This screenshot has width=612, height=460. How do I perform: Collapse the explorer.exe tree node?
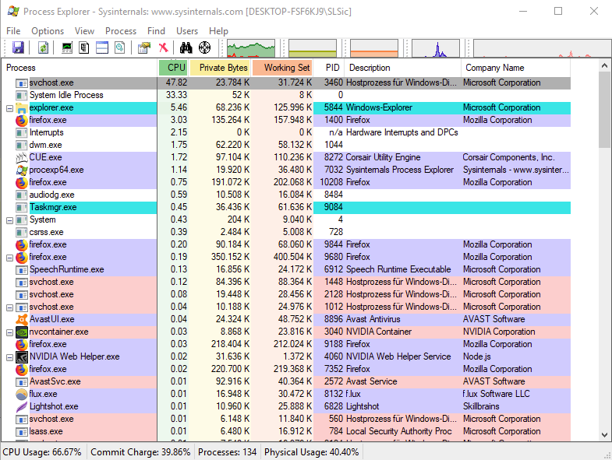click(10, 108)
